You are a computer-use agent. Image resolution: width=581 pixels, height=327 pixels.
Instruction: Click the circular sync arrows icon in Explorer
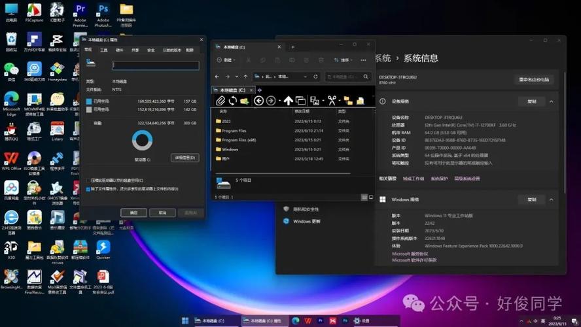(x=233, y=100)
